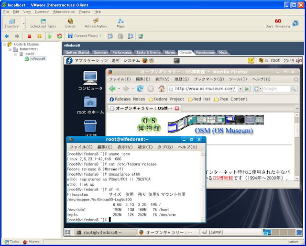Collapse Datacenter1 tree node

point(10,49)
